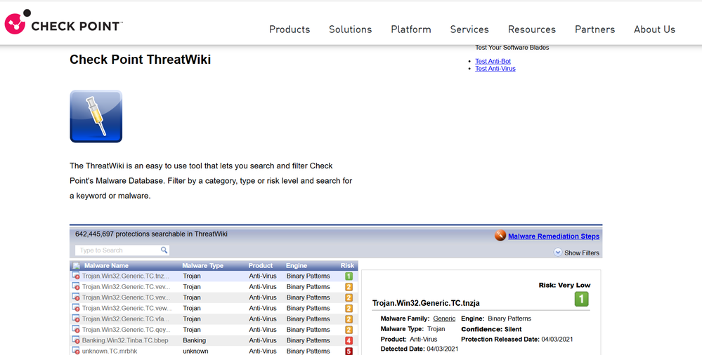Screen dimensions: 702x355
Task: Click the Trojan.Win32.Generic.TC.tnzja details heading
Action: click(x=426, y=303)
